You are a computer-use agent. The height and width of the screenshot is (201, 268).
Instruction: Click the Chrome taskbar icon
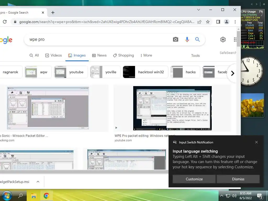coord(46,196)
